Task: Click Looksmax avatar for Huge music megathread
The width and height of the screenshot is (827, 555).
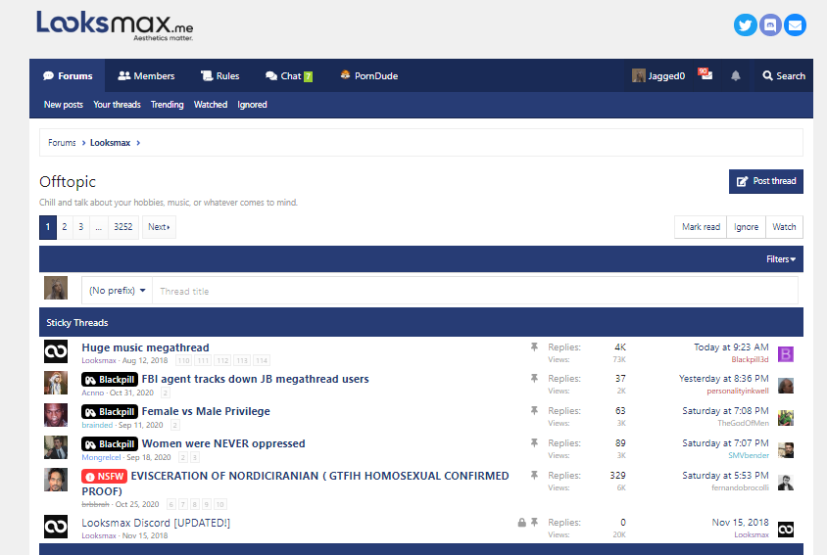Action: 56,351
